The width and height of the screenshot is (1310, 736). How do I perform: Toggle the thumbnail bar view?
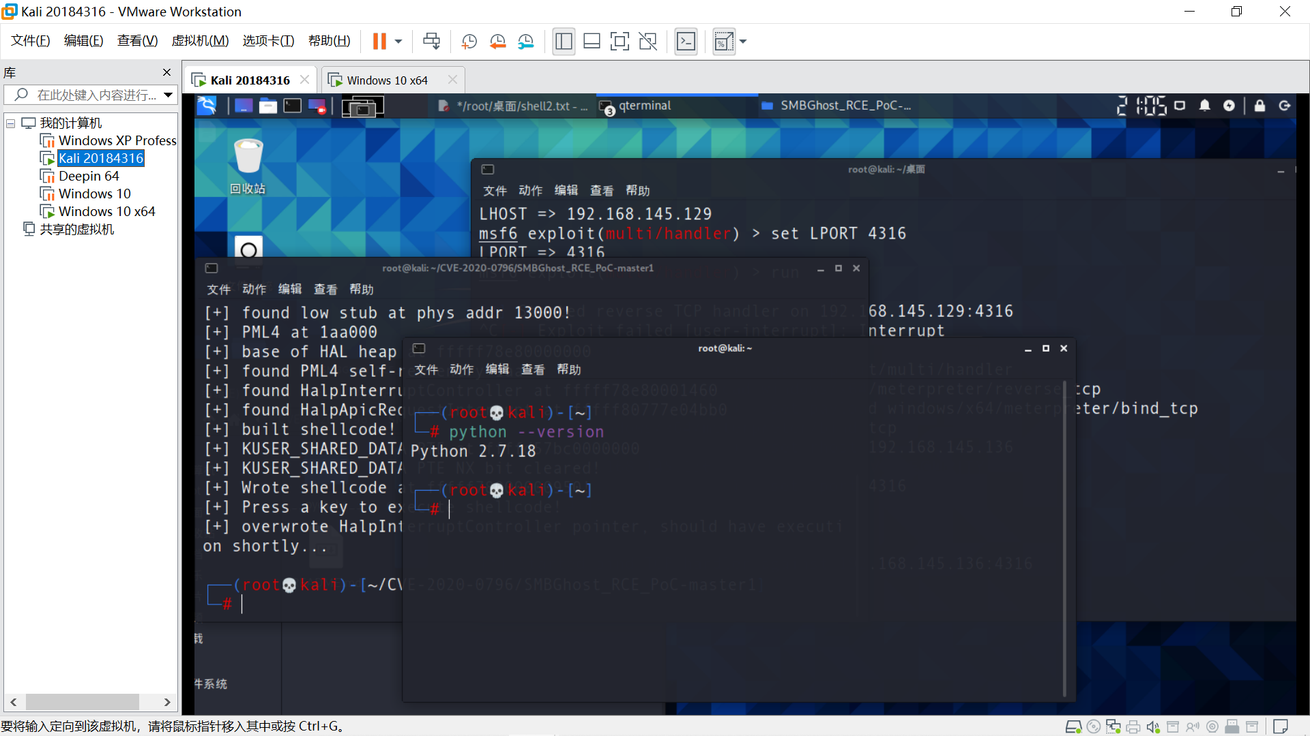click(592, 42)
